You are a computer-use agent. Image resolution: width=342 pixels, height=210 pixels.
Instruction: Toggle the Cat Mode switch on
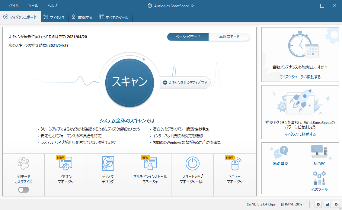(24, 190)
